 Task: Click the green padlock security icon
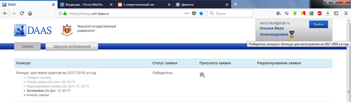[65, 14]
